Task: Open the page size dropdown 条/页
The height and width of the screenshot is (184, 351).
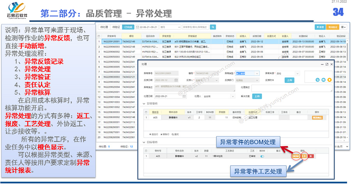Action: (x=347, y=147)
